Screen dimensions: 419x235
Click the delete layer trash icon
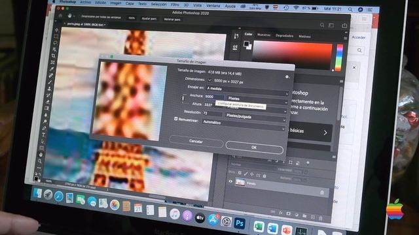pyautogui.click(x=320, y=218)
